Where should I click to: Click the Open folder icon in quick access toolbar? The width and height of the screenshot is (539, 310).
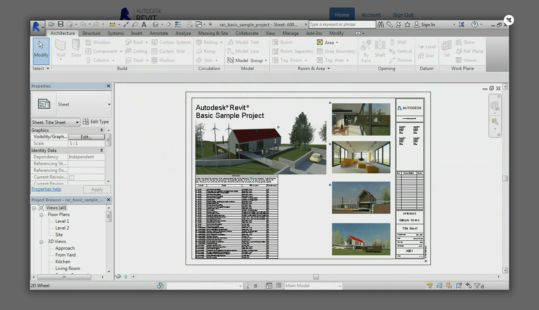pos(52,24)
